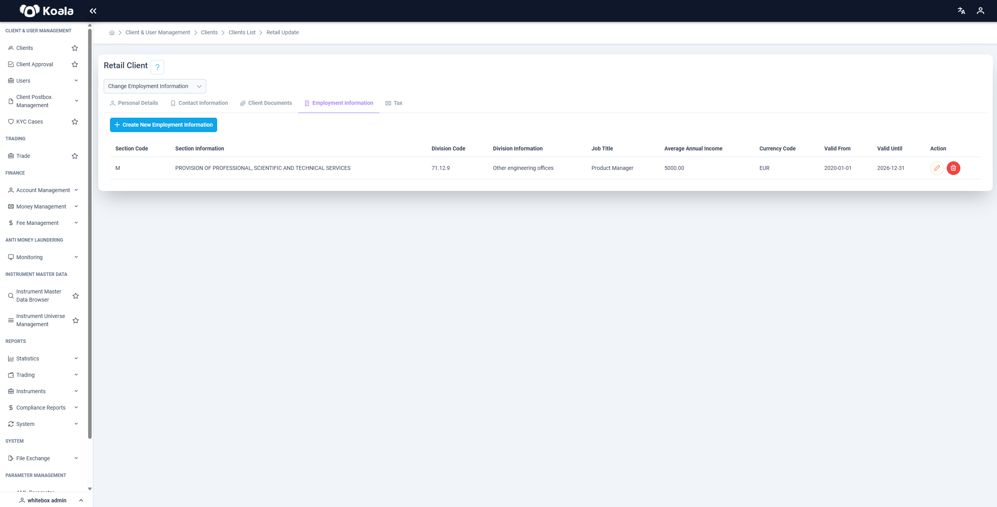Click the sidebar scroll-up arrow
This screenshot has height=507, width=997.
point(90,25)
